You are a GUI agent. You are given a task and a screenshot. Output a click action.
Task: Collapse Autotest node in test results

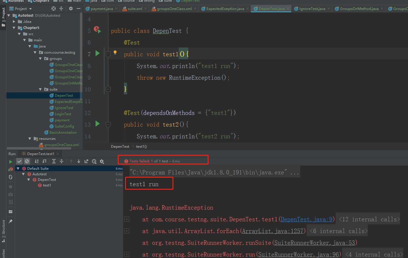pyautogui.click(x=23, y=174)
